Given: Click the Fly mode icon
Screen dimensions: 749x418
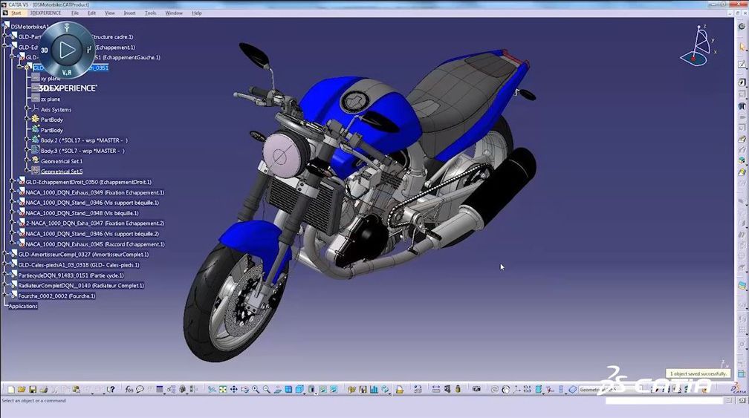Looking at the screenshot, I should point(212,390).
